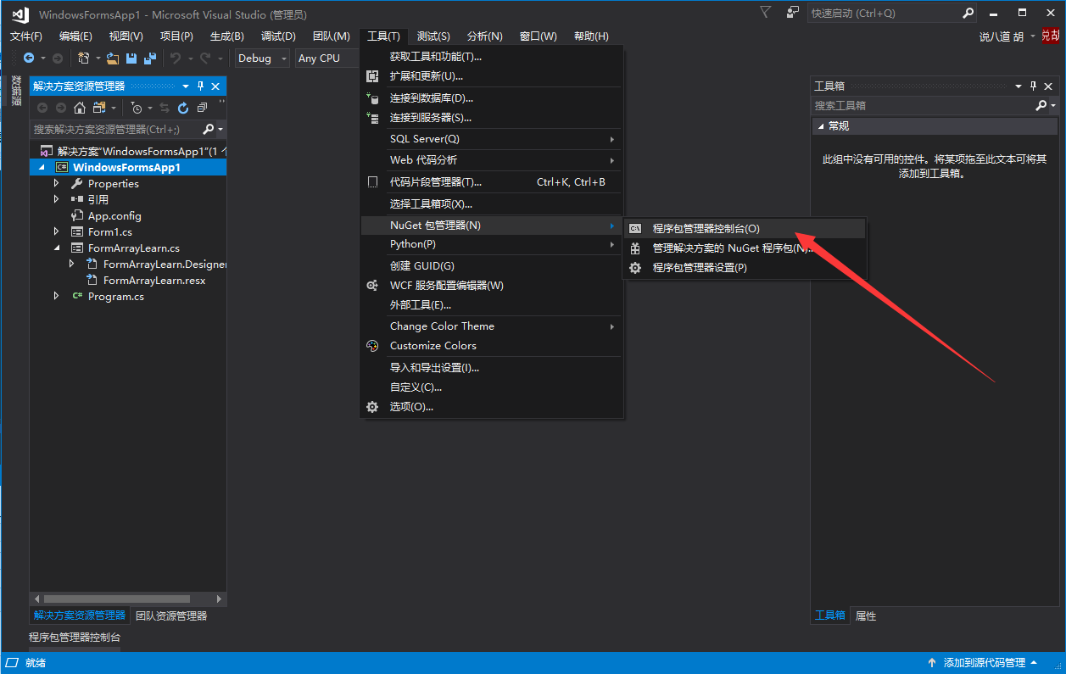Navigate backward with the blue arrow icon
This screenshot has width=1066, height=674.
click(x=29, y=58)
